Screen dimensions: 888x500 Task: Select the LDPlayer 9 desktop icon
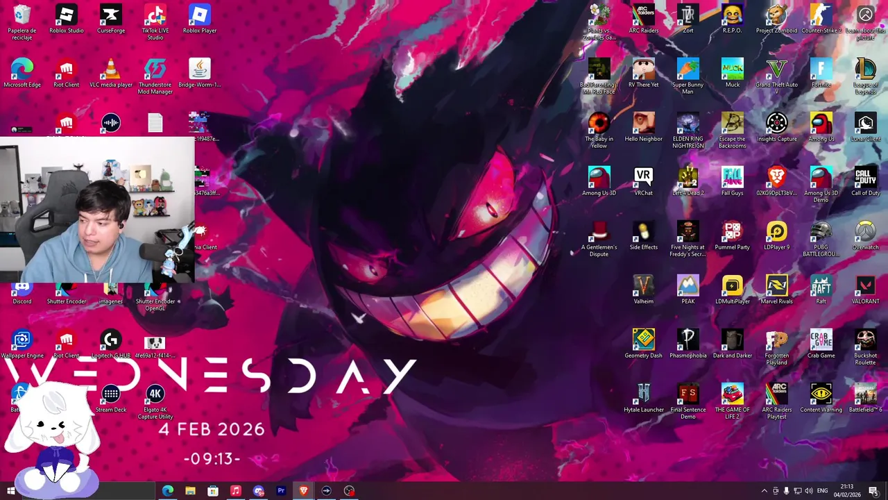777,236
